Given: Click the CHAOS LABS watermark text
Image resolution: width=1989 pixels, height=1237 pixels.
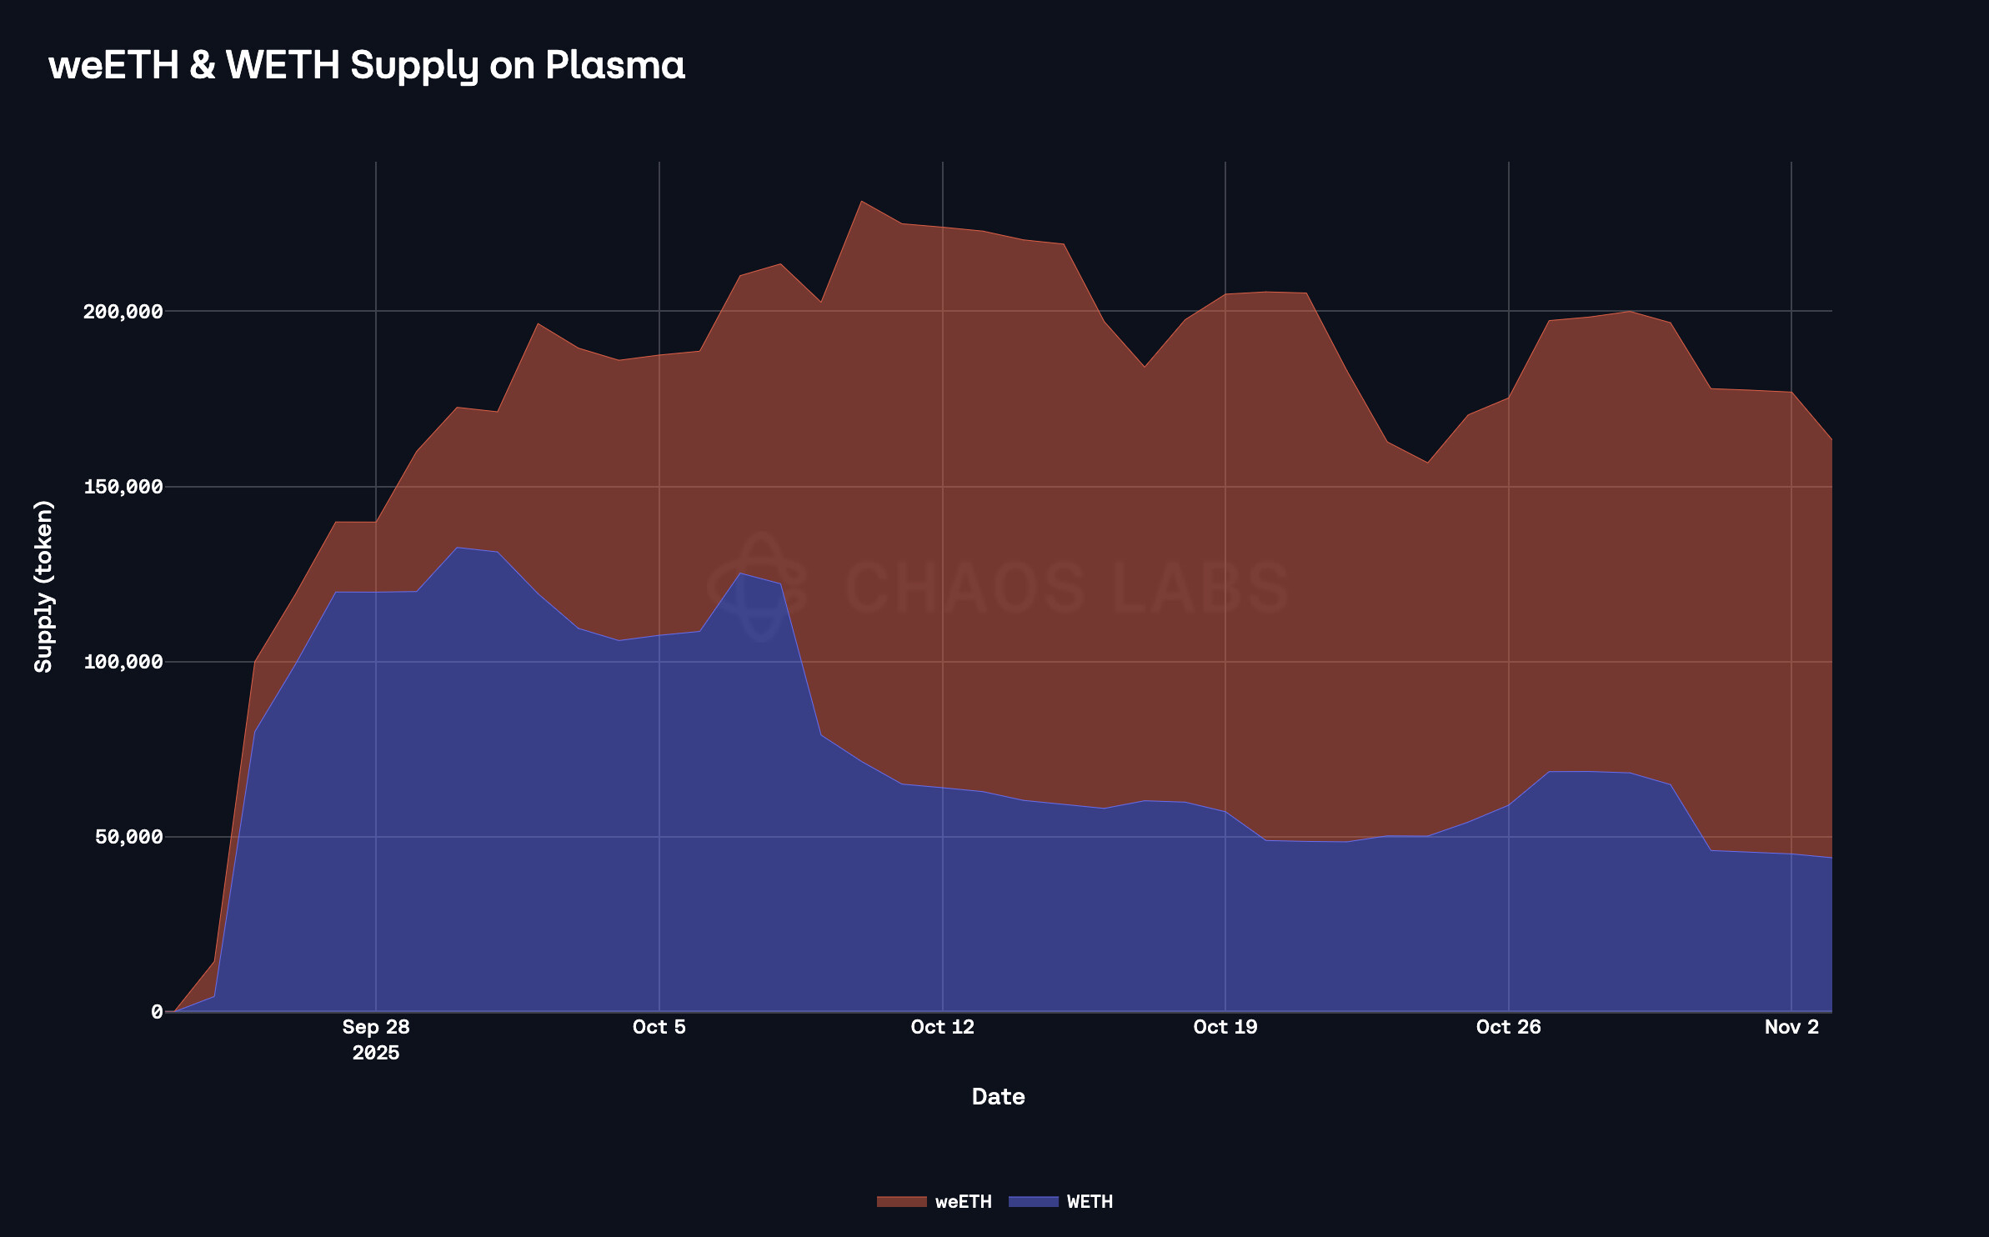Looking at the screenshot, I should click(1066, 587).
